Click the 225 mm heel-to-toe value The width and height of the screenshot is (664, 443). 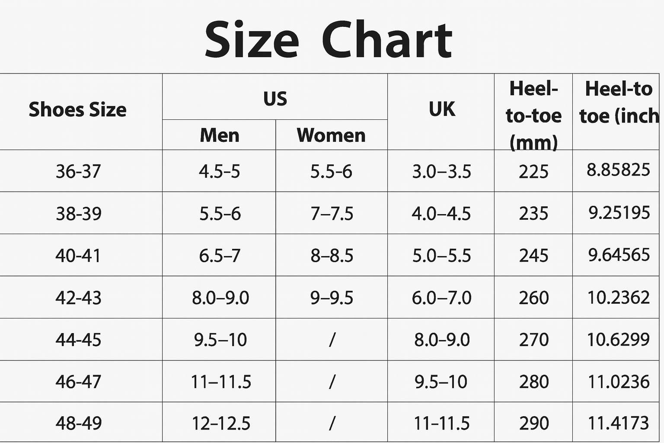pos(534,172)
